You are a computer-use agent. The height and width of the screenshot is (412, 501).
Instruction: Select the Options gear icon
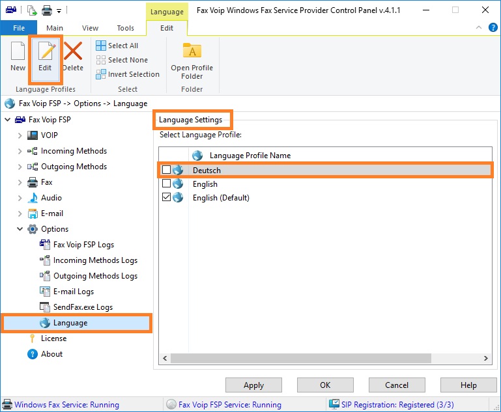33,229
